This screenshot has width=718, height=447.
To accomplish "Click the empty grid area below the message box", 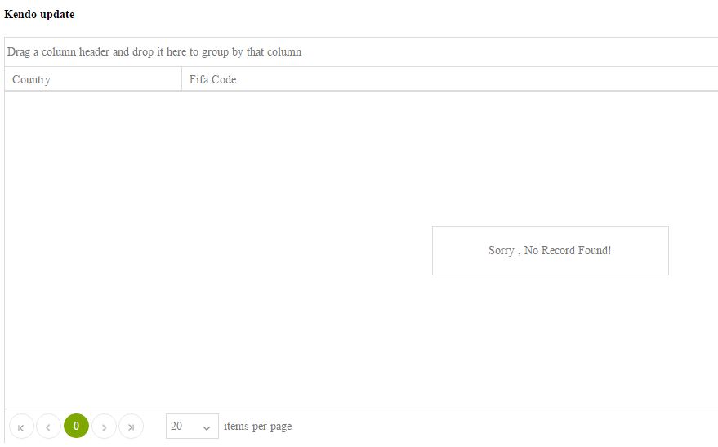I will click(x=550, y=343).
